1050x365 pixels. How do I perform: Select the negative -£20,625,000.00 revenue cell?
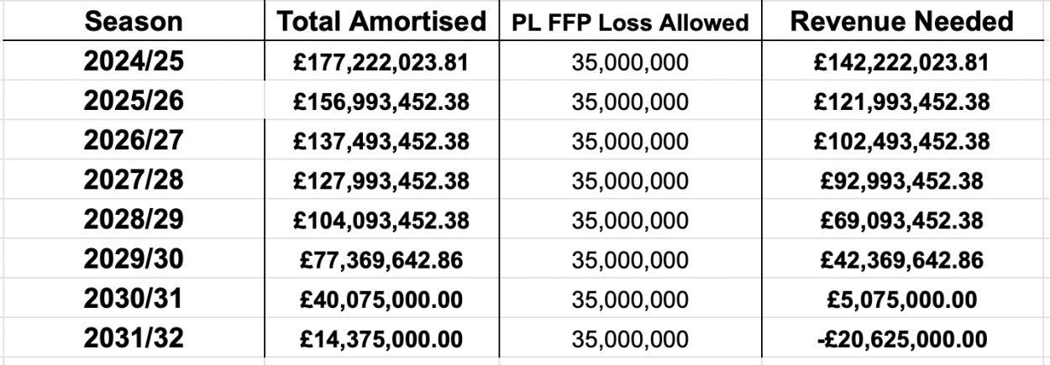(901, 339)
